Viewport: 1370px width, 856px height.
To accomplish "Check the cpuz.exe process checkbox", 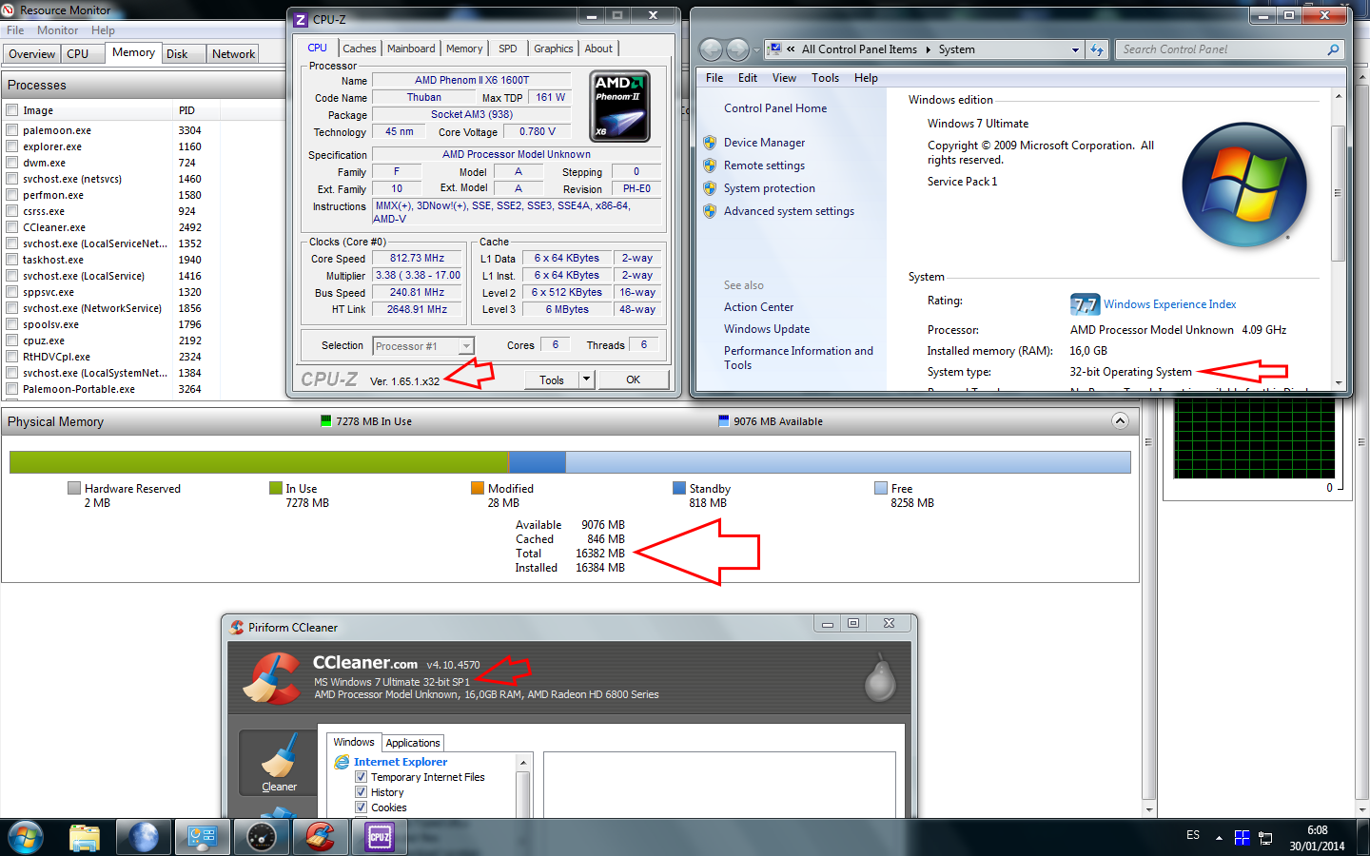I will click(12, 340).
